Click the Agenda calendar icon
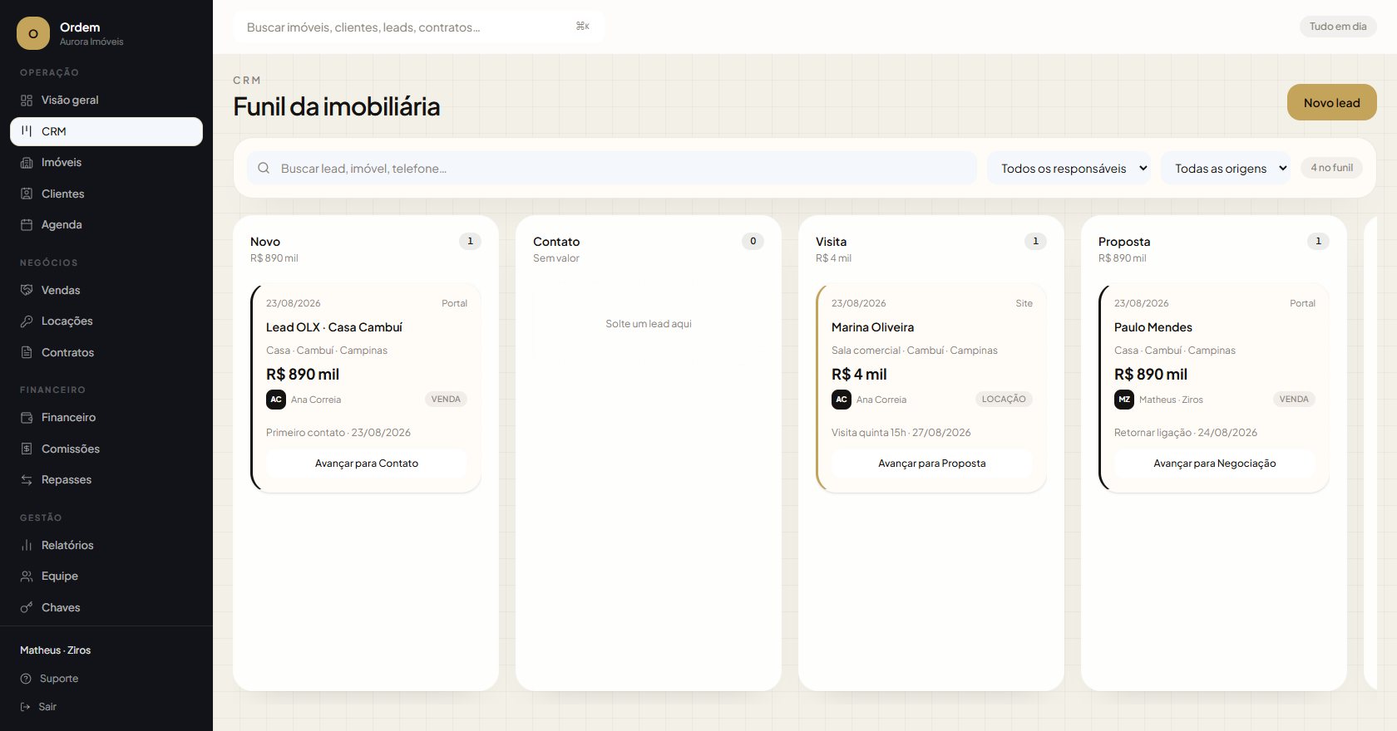This screenshot has height=731, width=1397. 27,225
